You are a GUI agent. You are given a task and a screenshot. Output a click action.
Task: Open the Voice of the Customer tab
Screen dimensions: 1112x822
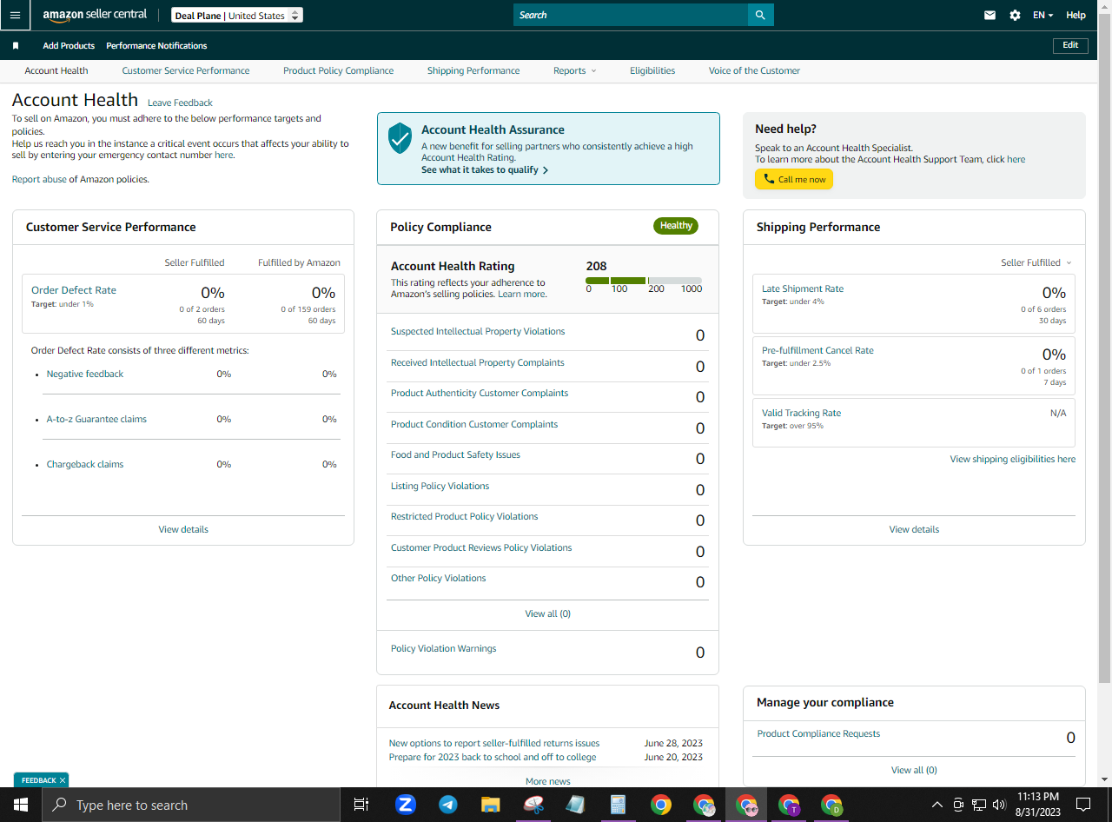(x=754, y=70)
